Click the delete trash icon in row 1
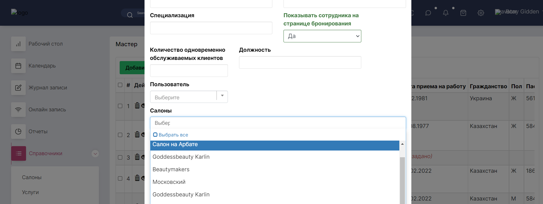 (137, 106)
